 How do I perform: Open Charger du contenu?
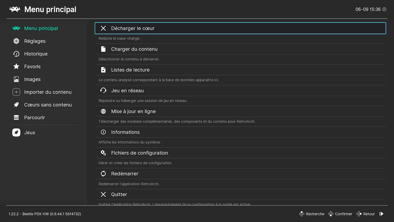(x=240, y=49)
